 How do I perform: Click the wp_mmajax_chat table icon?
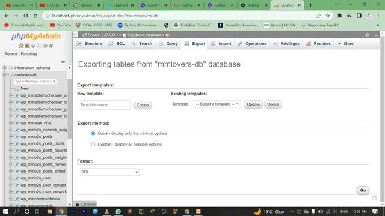coord(17,123)
